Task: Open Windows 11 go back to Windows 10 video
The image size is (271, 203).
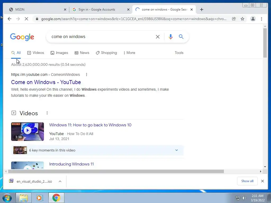Action: point(90,125)
